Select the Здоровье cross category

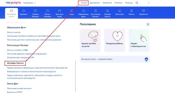[x=23, y=12]
